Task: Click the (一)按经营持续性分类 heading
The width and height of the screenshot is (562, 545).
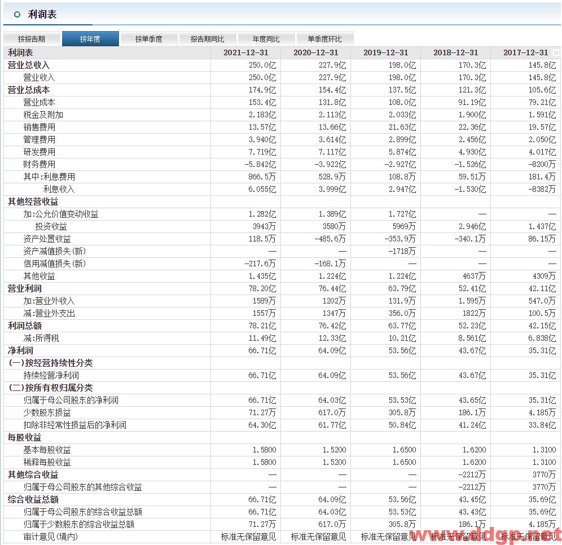Action: (51, 363)
